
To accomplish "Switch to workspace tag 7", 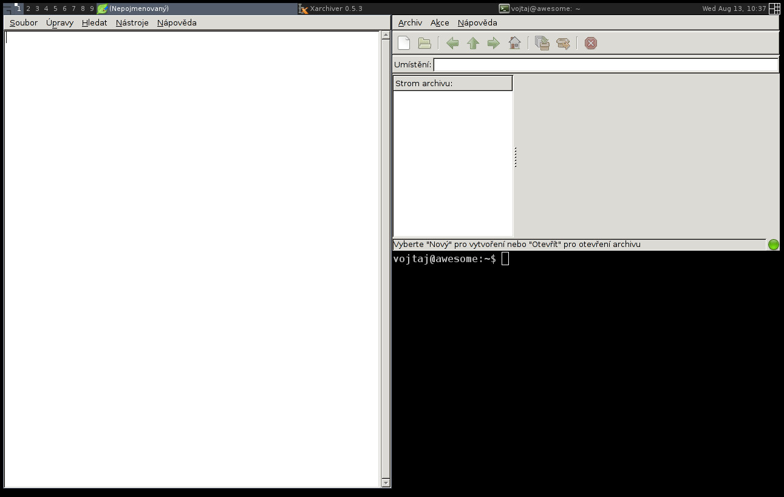I will pyautogui.click(x=73, y=8).
